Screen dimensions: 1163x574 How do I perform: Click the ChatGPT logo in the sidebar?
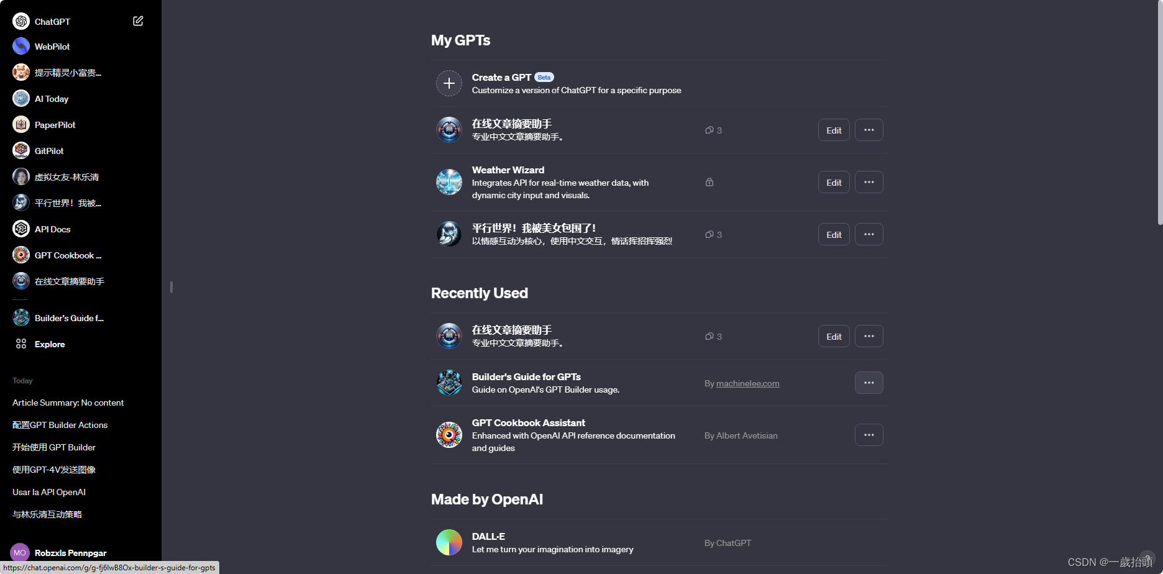(21, 21)
